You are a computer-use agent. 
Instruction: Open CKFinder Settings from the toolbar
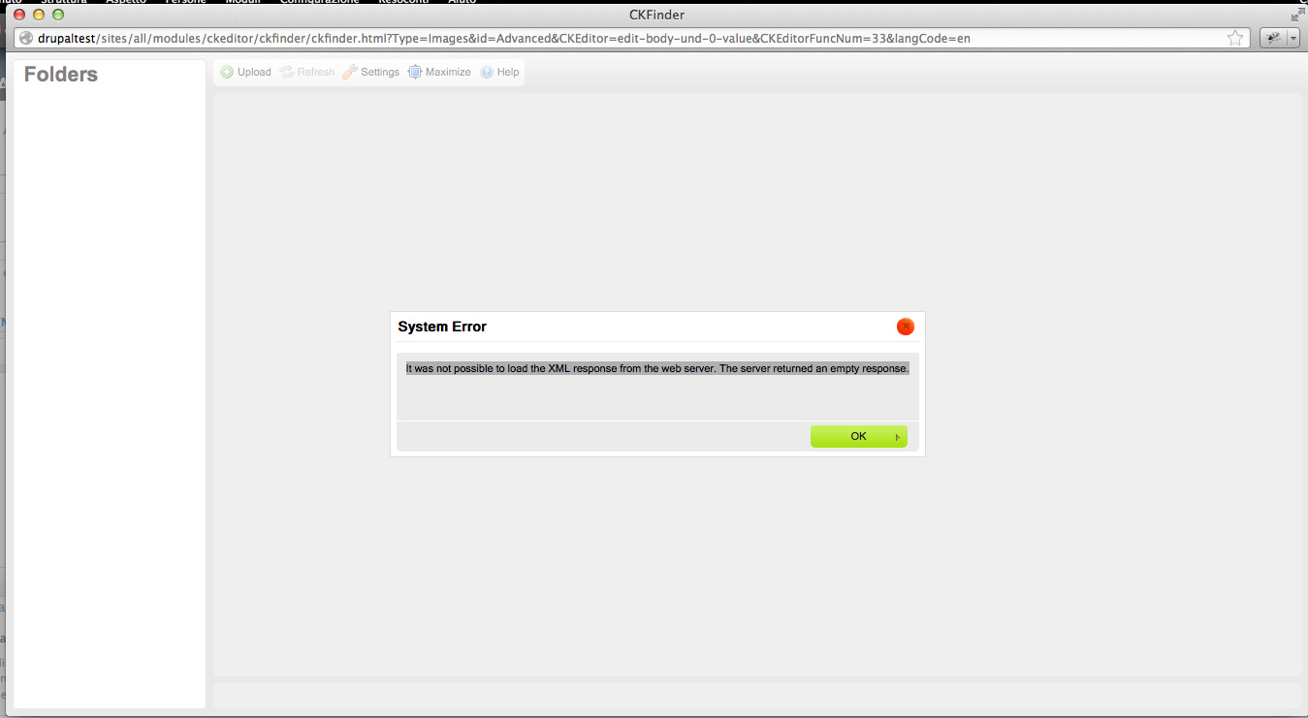pos(370,72)
